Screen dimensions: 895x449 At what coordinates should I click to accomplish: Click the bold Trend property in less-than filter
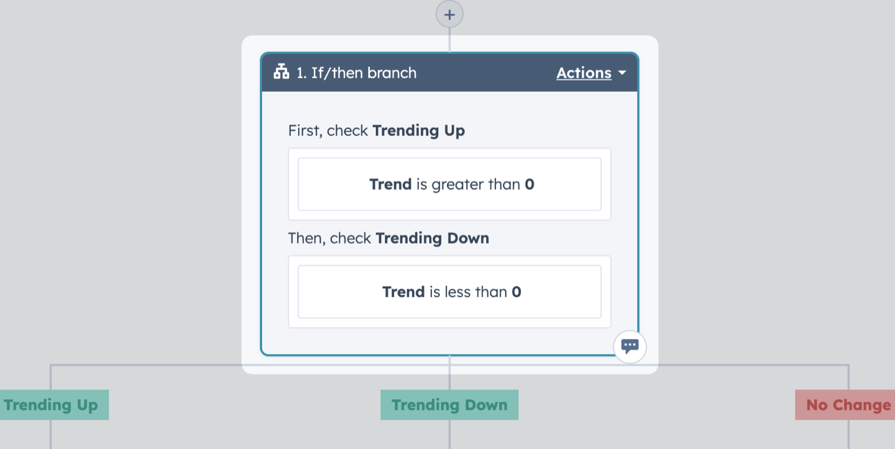point(403,292)
